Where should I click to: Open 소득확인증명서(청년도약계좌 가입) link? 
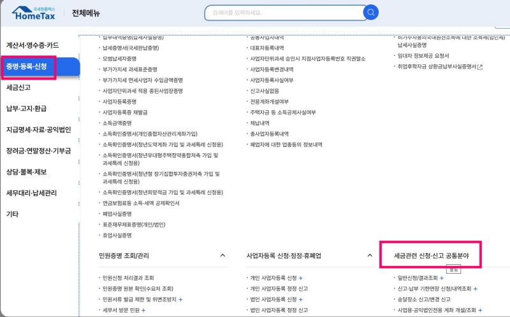(x=163, y=144)
